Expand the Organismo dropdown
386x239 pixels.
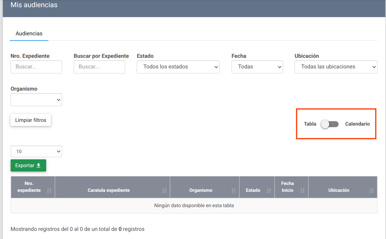pyautogui.click(x=36, y=100)
